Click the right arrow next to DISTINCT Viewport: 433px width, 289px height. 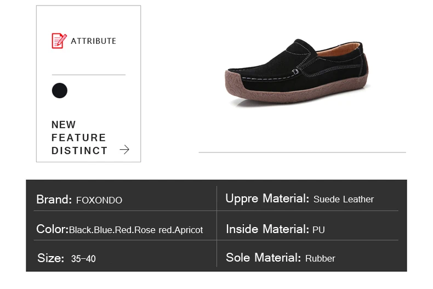tap(124, 150)
